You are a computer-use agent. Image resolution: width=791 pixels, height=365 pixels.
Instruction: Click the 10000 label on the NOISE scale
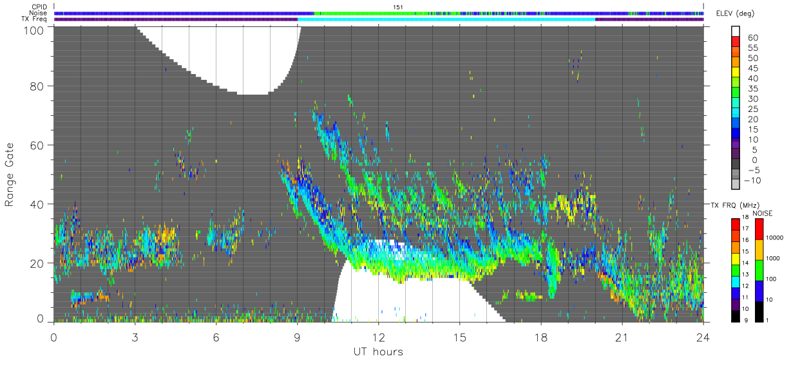tap(776, 238)
